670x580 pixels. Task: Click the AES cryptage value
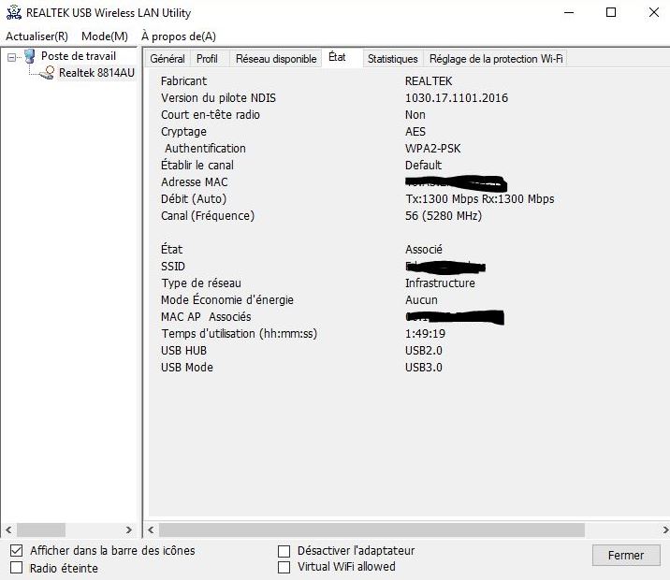[415, 132]
